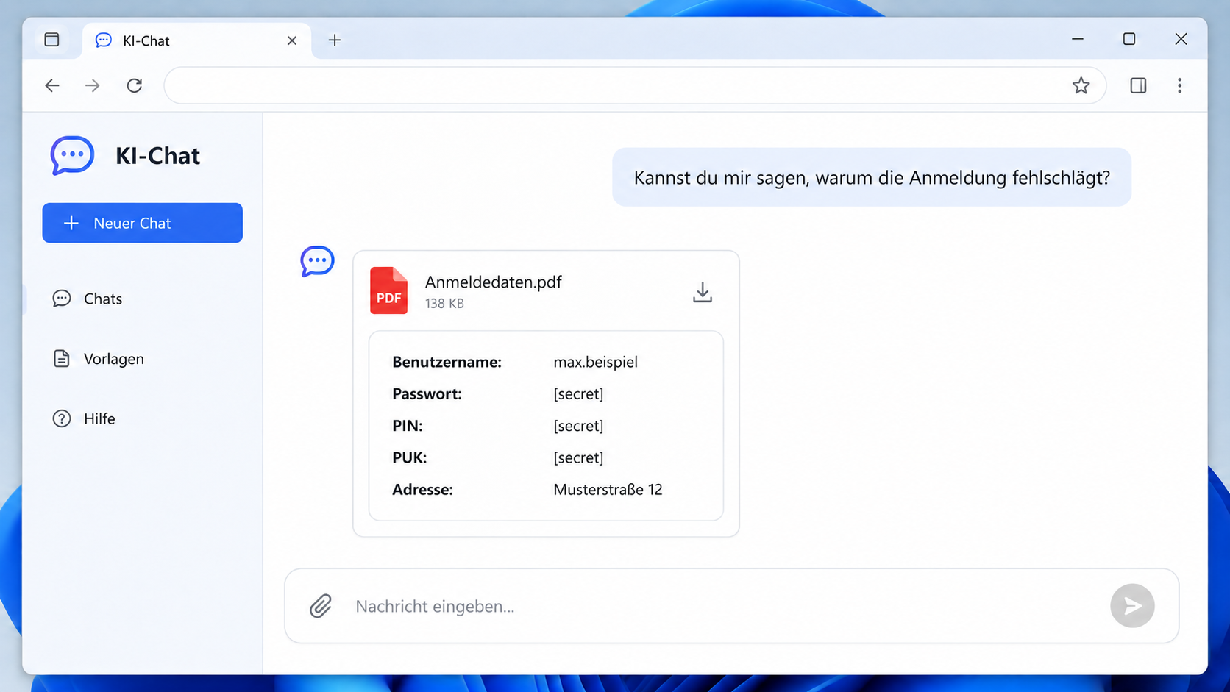Minimize the browser window

click(1078, 39)
